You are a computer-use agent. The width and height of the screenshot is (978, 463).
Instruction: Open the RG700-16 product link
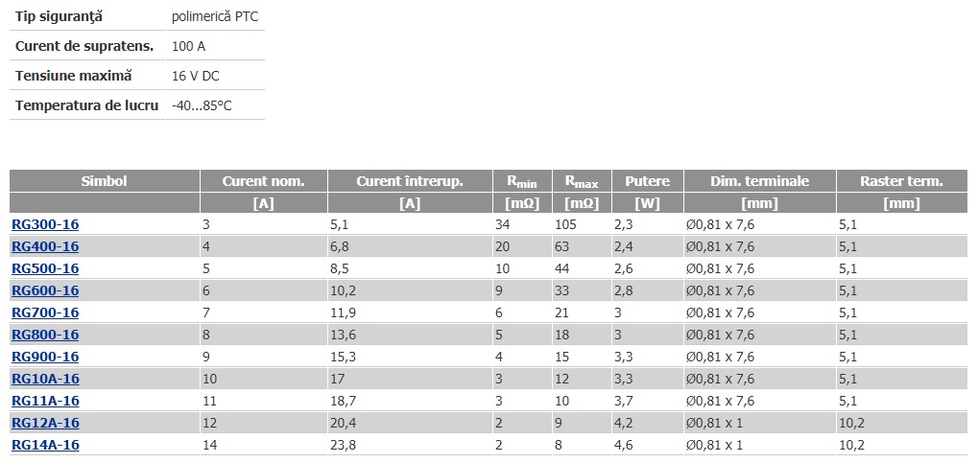45,313
